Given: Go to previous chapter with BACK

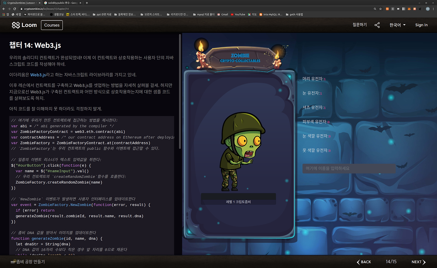Looking at the screenshot, I should tap(364, 262).
